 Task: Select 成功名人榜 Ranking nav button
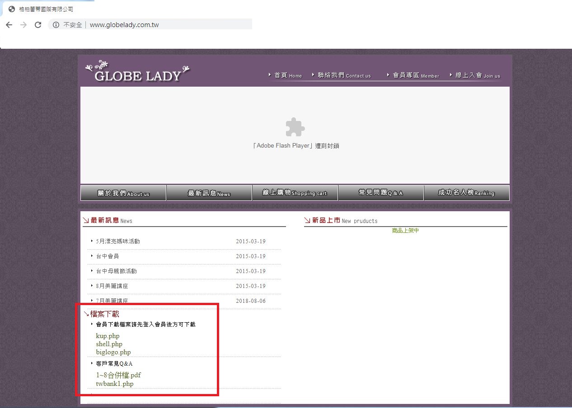coord(467,193)
